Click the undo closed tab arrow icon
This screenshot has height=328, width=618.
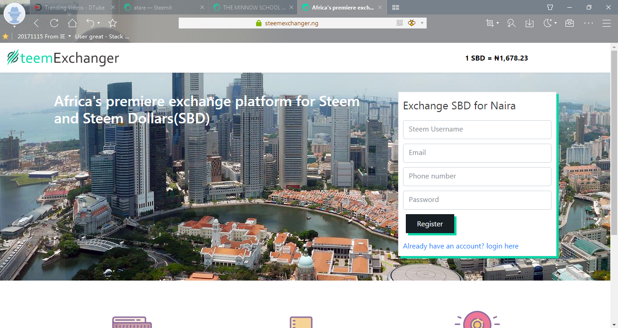[x=90, y=23]
